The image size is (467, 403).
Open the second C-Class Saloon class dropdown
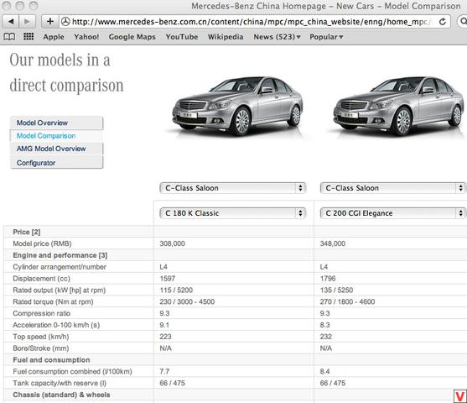[x=393, y=188]
